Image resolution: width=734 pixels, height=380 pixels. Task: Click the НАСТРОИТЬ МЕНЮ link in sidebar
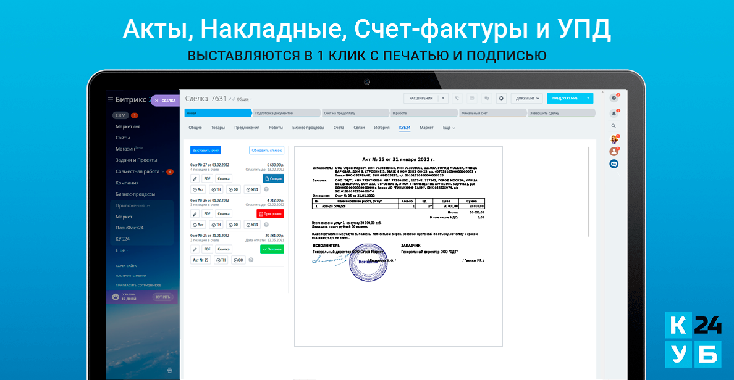click(x=130, y=276)
